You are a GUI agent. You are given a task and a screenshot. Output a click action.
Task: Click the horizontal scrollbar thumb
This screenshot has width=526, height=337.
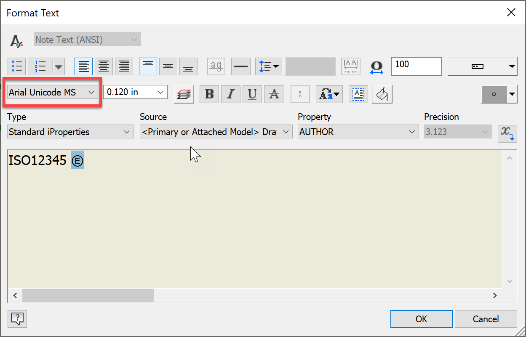click(88, 295)
